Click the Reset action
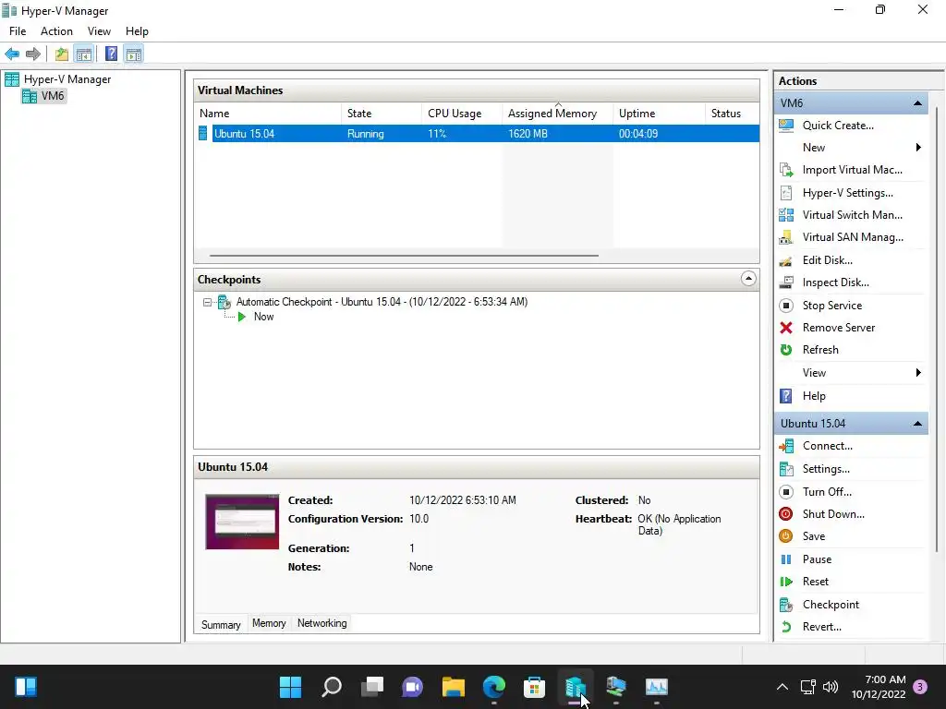The width and height of the screenshot is (946, 709). 815,582
